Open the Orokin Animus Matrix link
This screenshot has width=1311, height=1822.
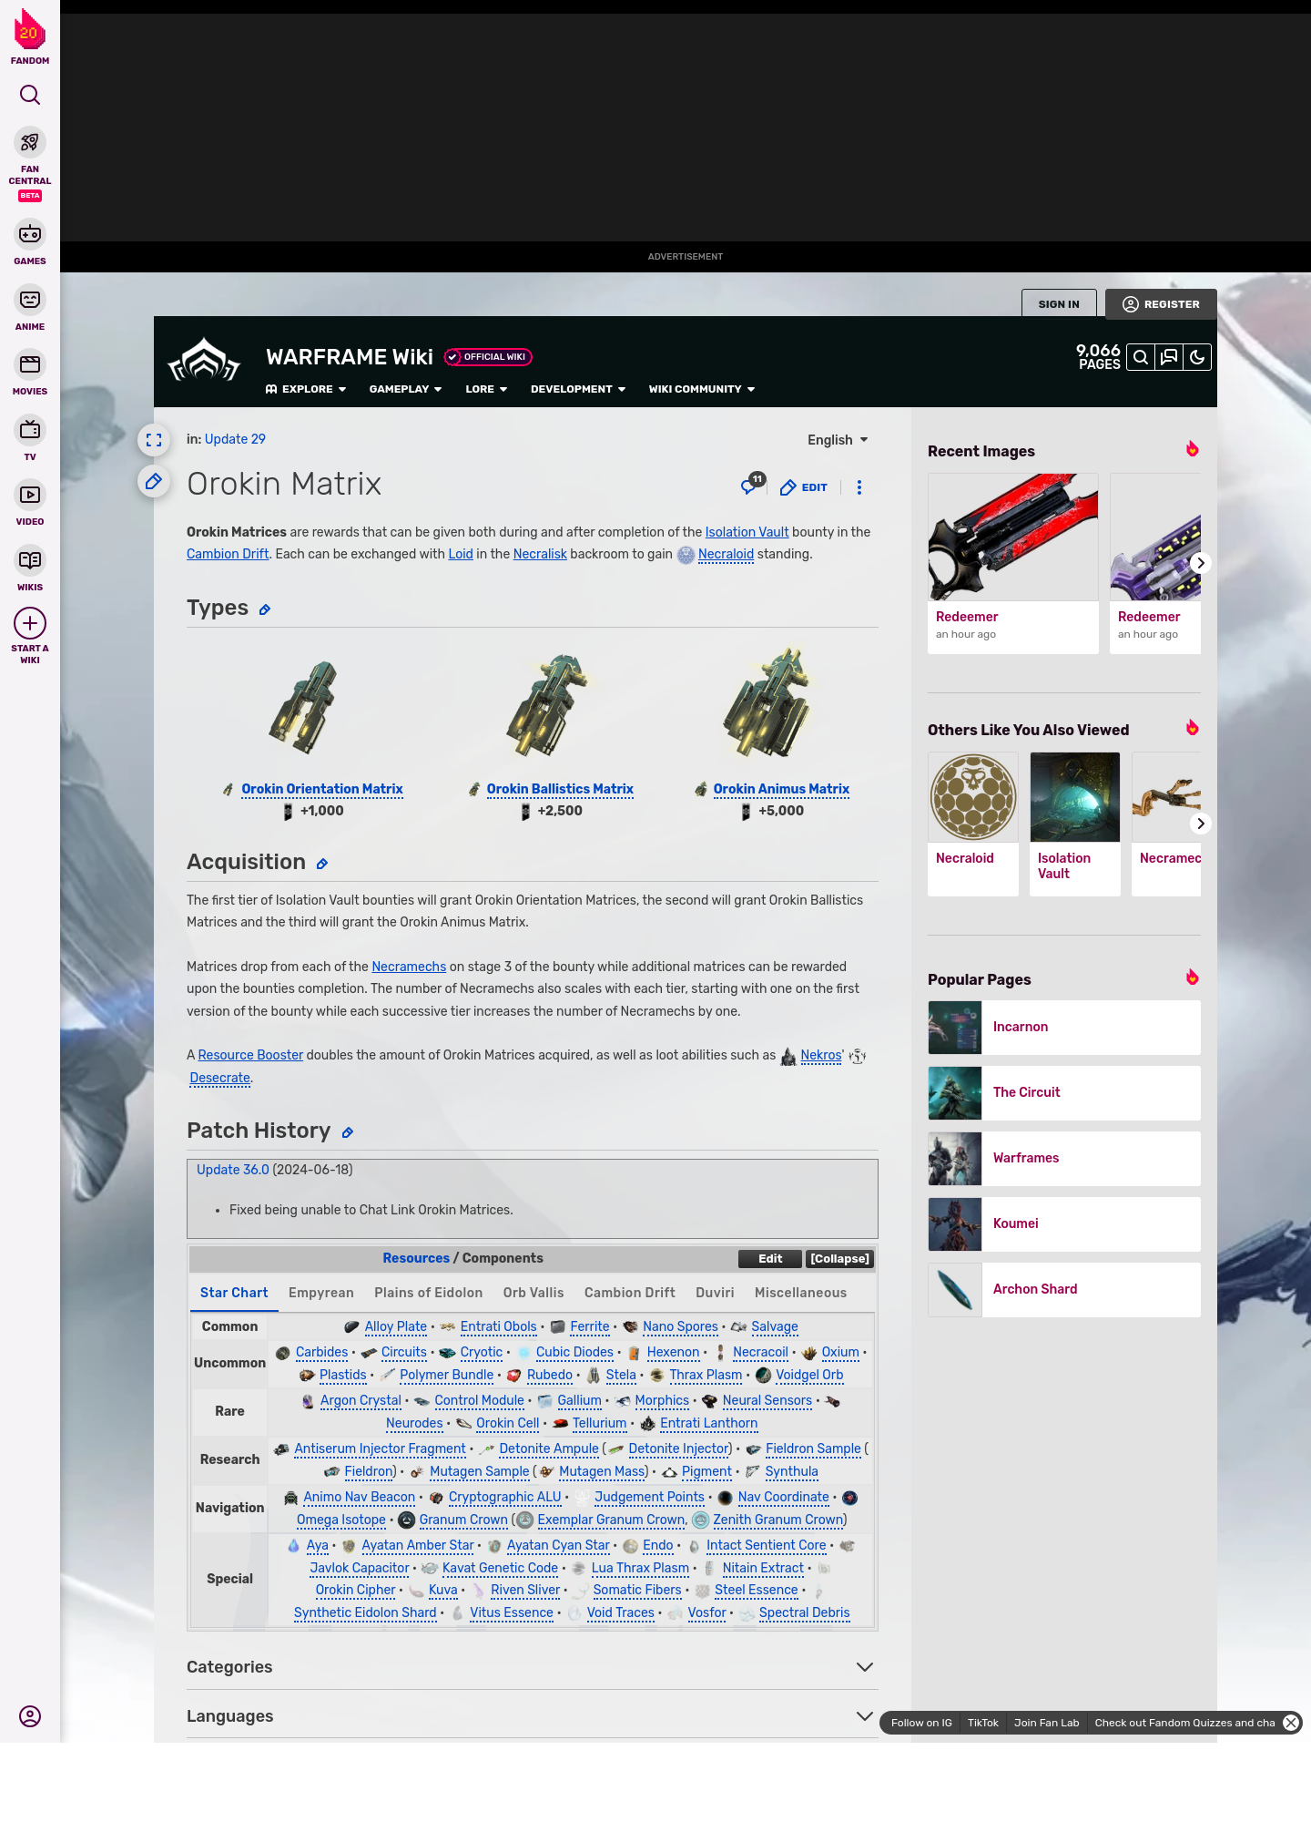point(781,789)
